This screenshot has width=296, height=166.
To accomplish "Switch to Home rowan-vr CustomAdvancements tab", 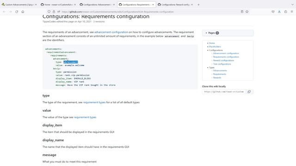I will 58,5.
